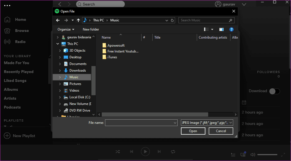Toggle the preview pane

point(222,29)
